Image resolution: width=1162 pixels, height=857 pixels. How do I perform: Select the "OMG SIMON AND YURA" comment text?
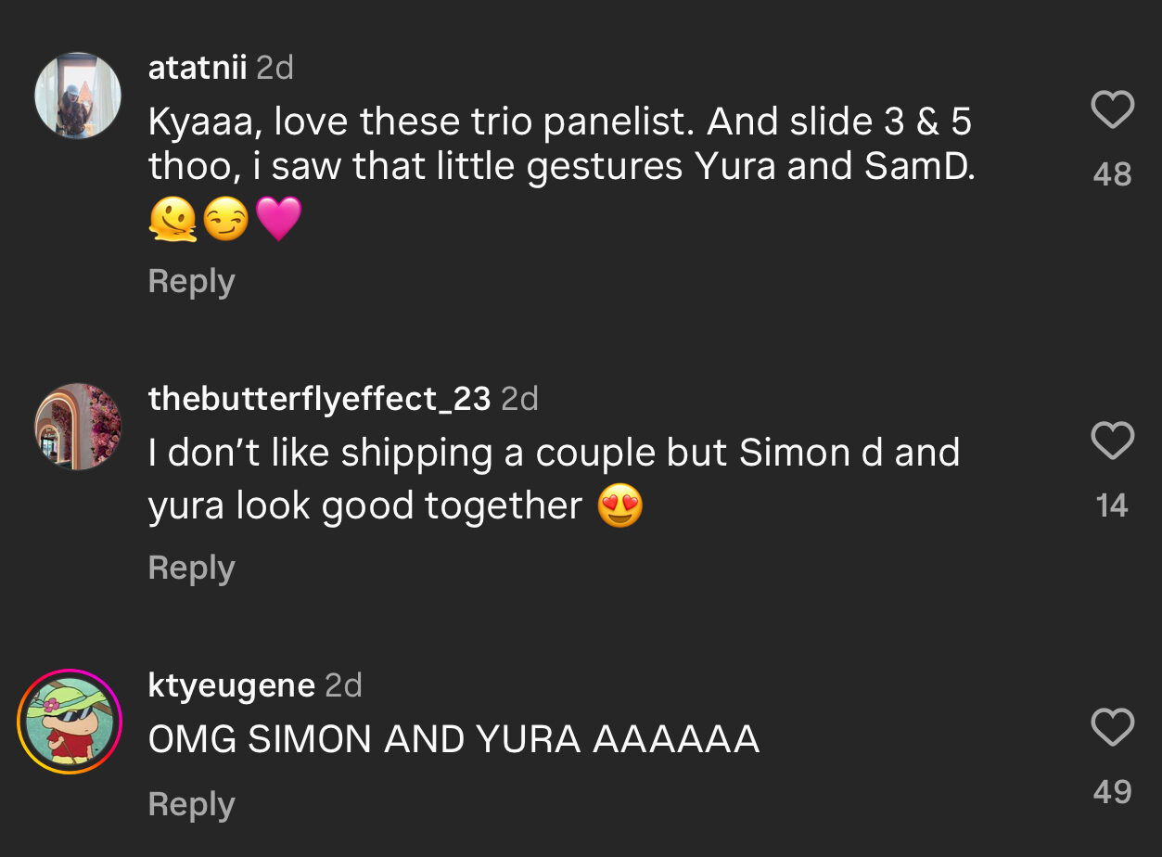453,739
